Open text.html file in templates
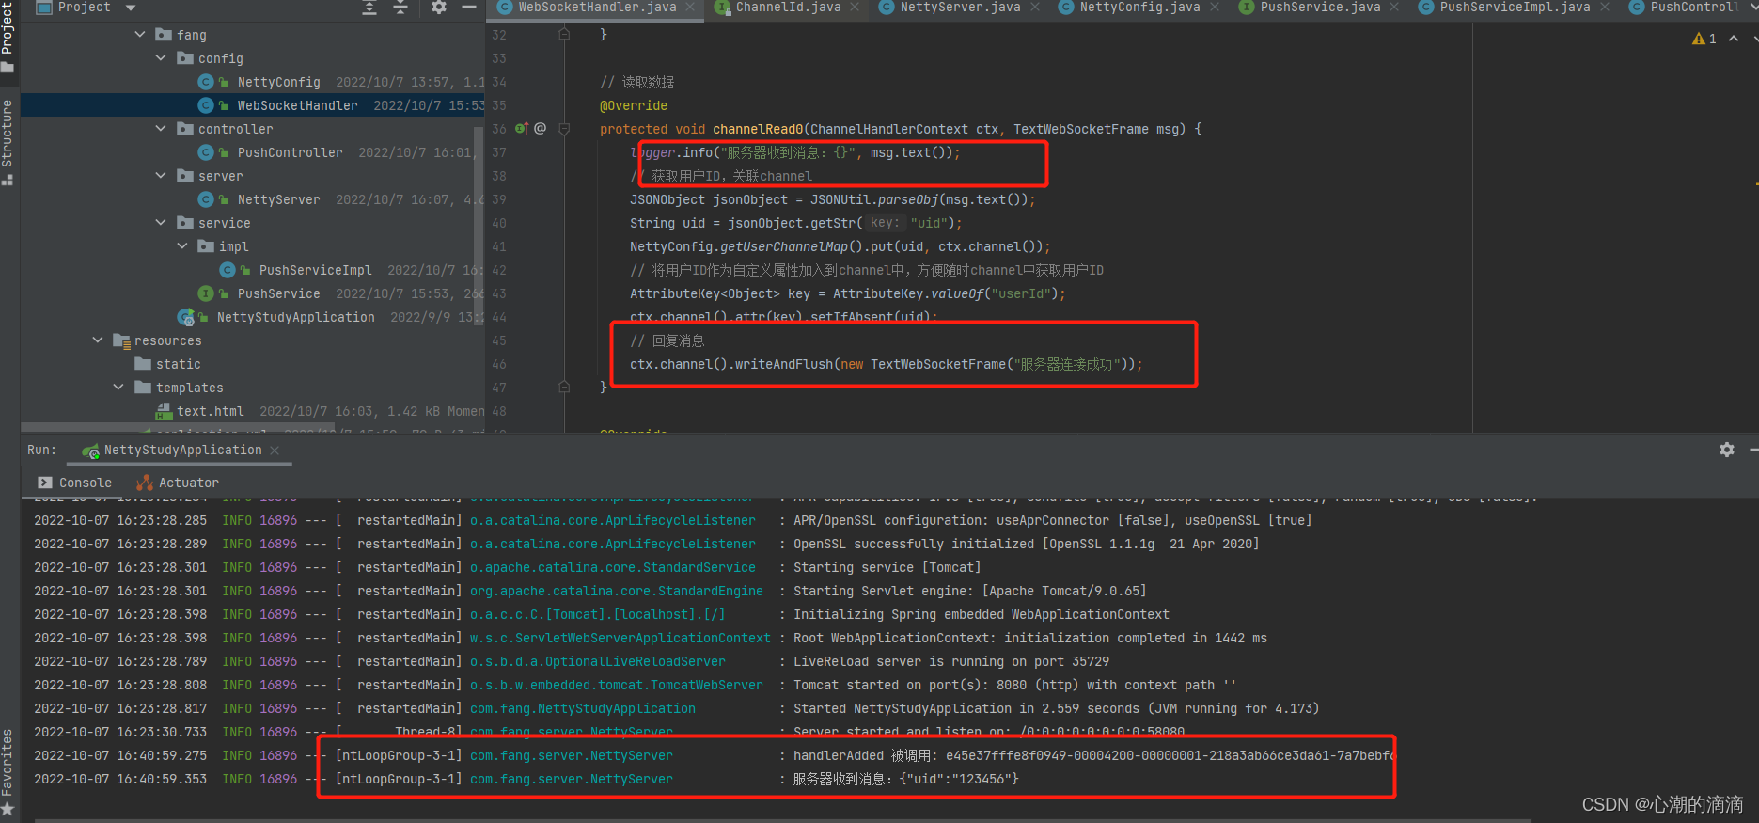 [x=210, y=411]
